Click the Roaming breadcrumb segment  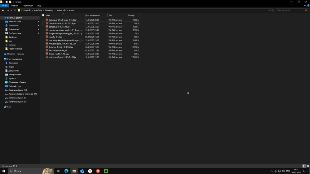click(49, 10)
